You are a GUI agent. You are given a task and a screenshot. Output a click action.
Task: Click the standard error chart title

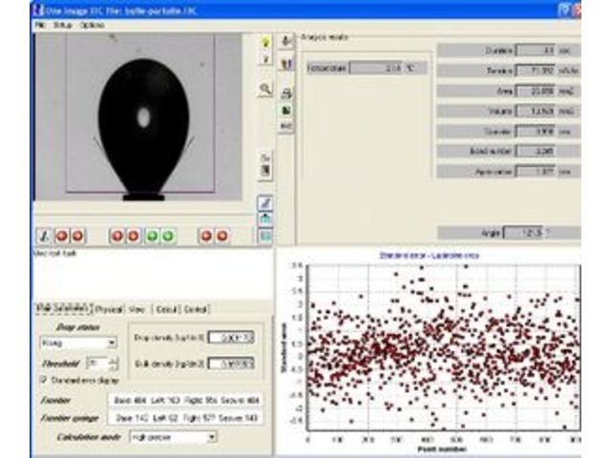pyautogui.click(x=429, y=256)
